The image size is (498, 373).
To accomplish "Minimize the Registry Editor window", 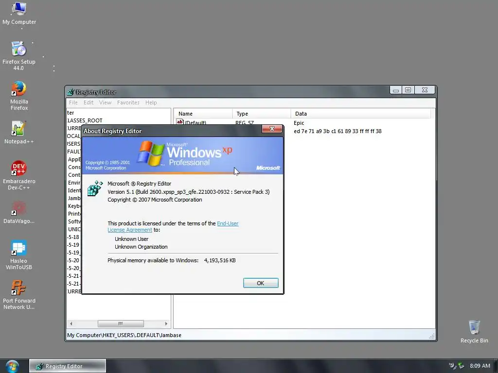I will point(396,90).
